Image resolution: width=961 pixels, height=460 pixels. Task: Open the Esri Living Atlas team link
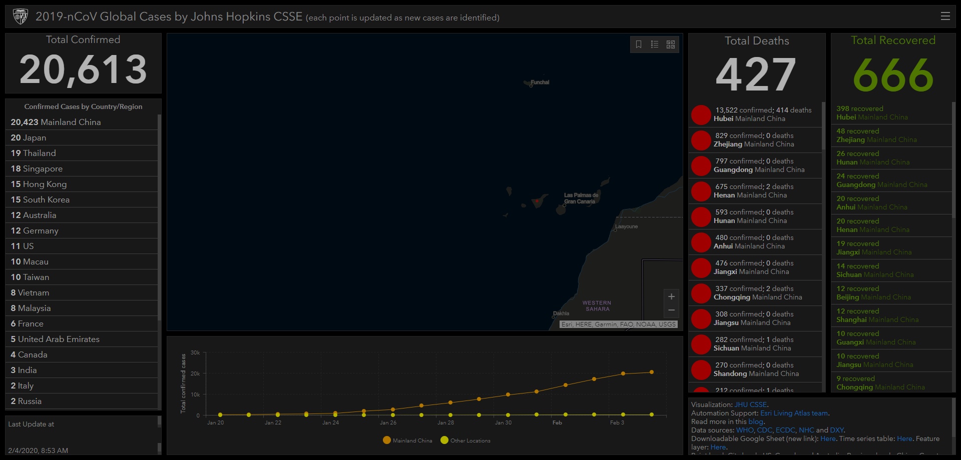[x=794, y=413]
